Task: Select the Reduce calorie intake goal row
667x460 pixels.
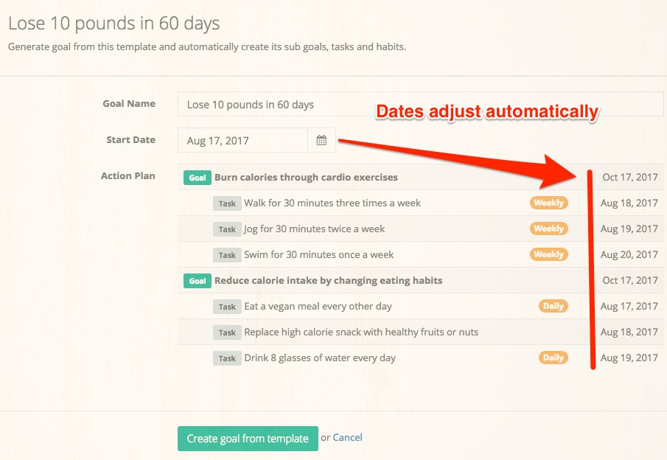Action: coord(328,281)
